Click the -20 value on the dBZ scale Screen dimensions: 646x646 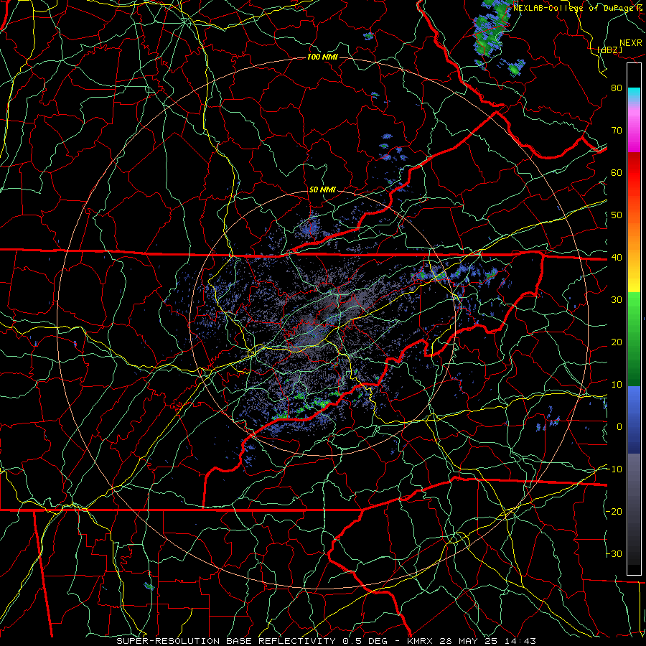614,511
